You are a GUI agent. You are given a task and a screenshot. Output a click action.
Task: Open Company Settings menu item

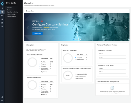(x=11, y=16)
